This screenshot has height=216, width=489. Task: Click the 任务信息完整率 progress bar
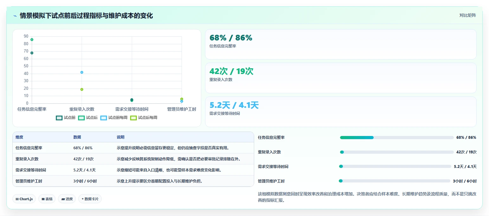(x=397, y=138)
